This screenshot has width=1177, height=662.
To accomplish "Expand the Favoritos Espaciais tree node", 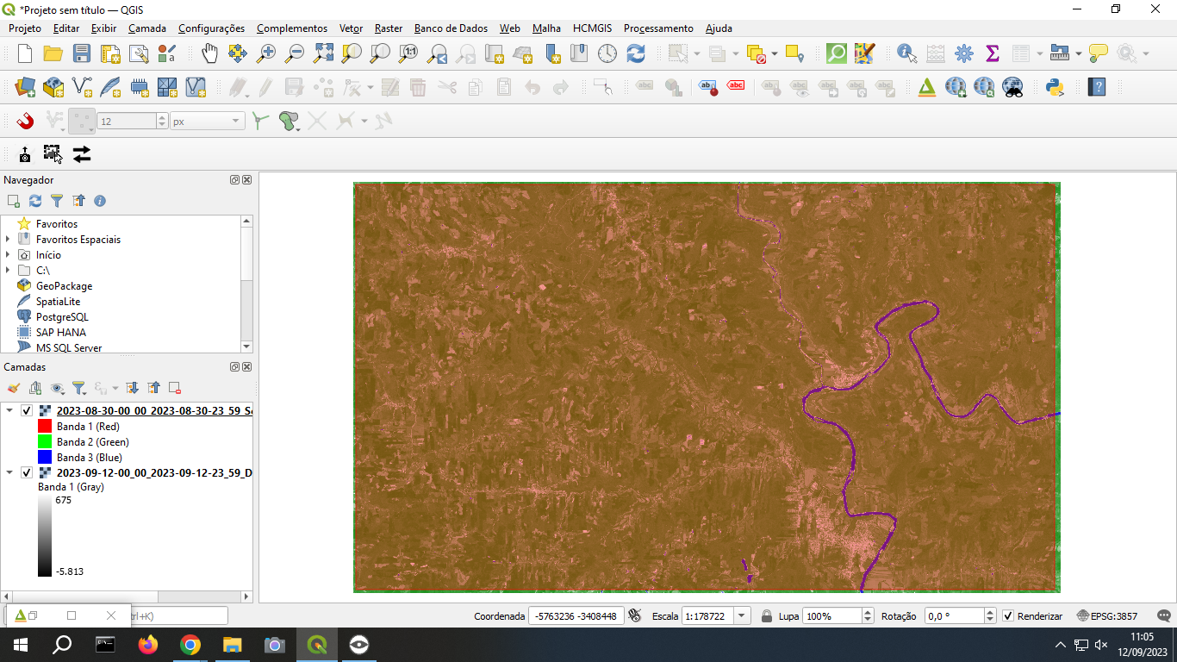I will click(8, 240).
